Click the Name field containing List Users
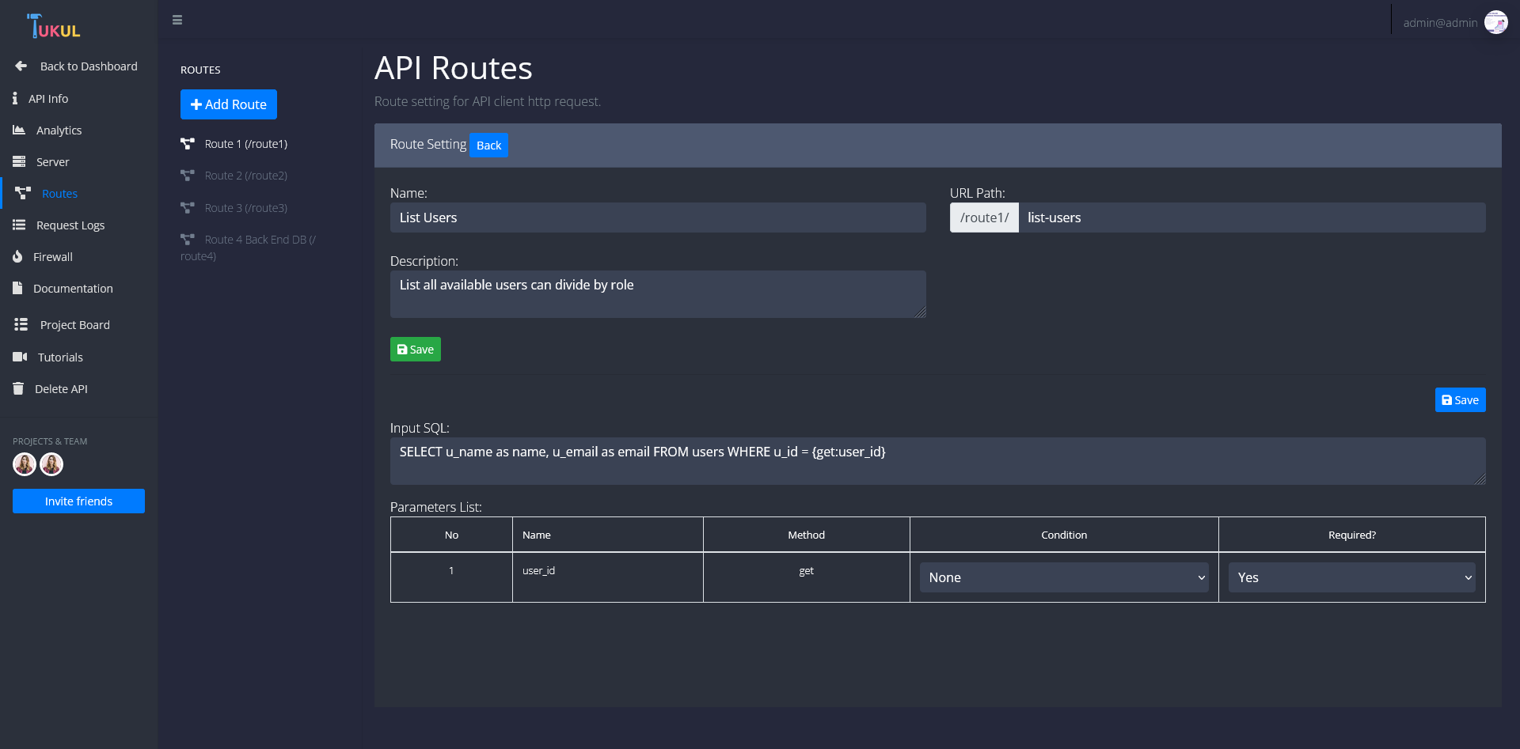The height and width of the screenshot is (749, 1520). coord(657,218)
